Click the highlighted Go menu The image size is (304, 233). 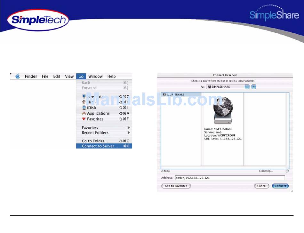81,76
